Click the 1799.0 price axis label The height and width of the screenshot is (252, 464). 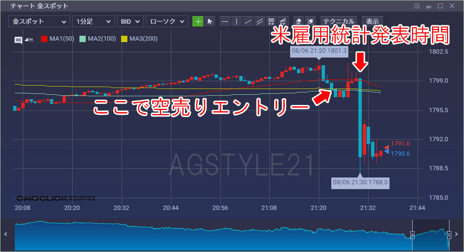(438, 81)
